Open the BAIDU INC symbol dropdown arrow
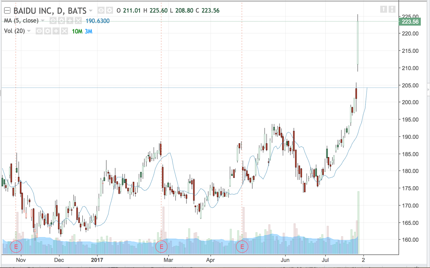430x268 pixels. (91, 11)
